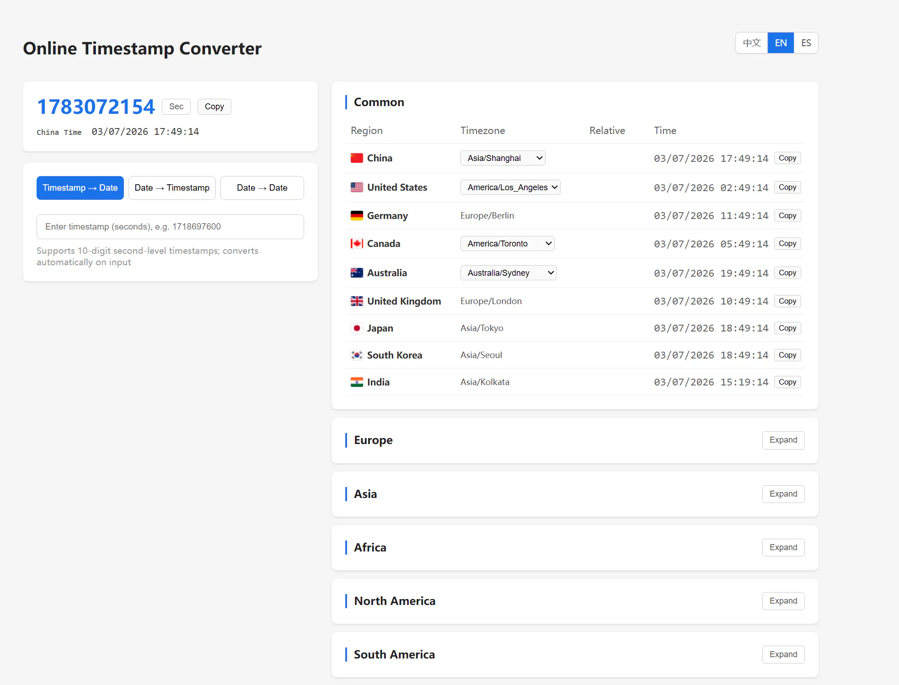
Task: Click the Europe/London timezone text
Action: tap(491, 301)
